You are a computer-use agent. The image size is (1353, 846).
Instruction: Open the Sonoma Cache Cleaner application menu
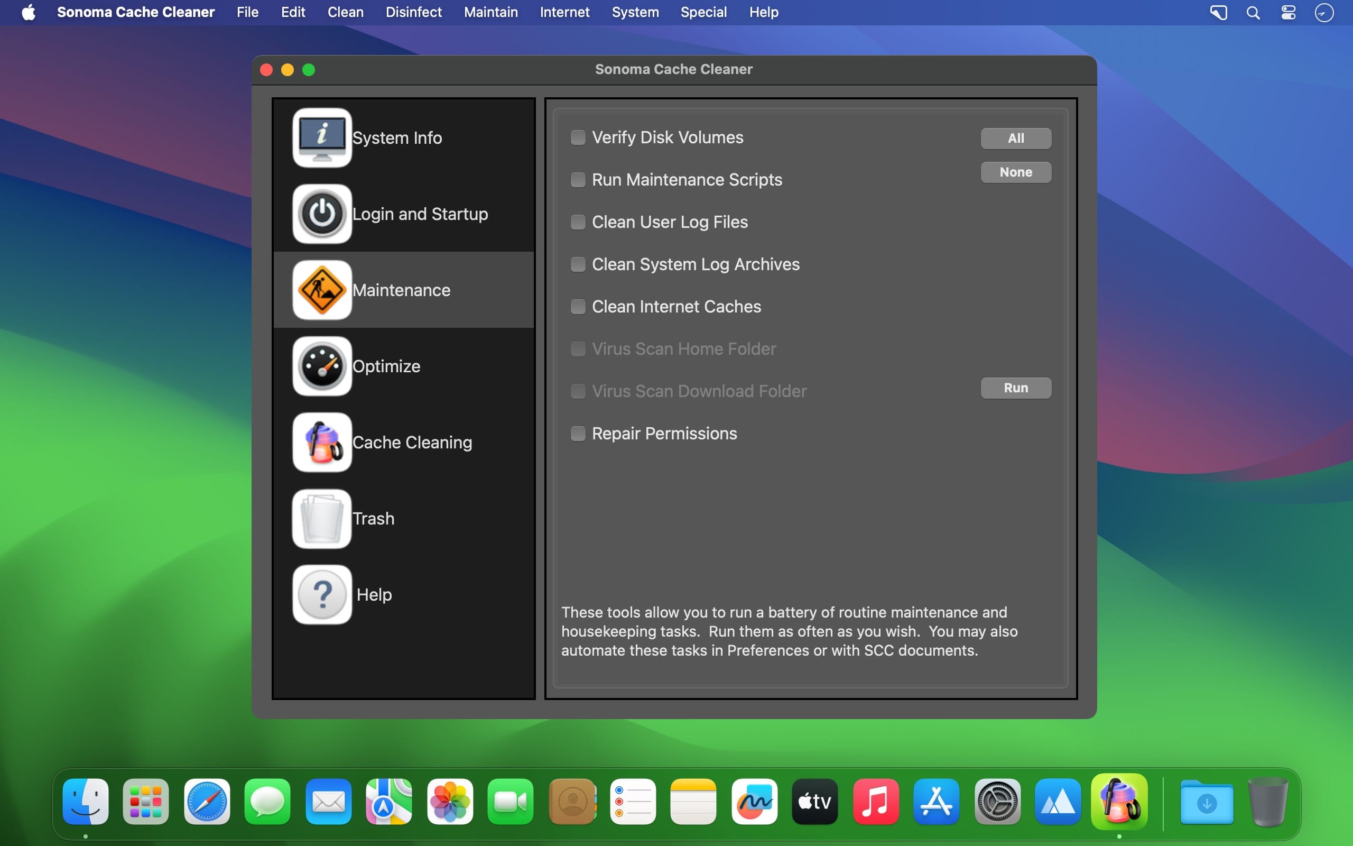136,12
